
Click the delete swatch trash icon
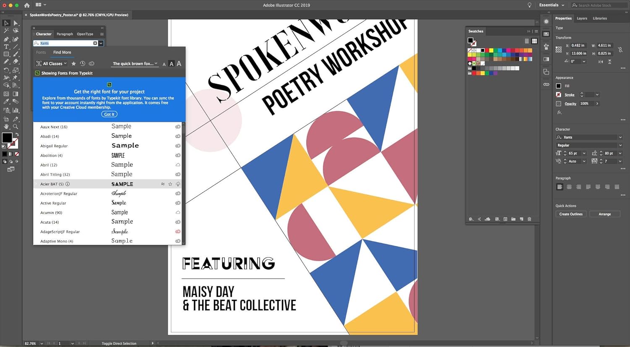pos(529,219)
